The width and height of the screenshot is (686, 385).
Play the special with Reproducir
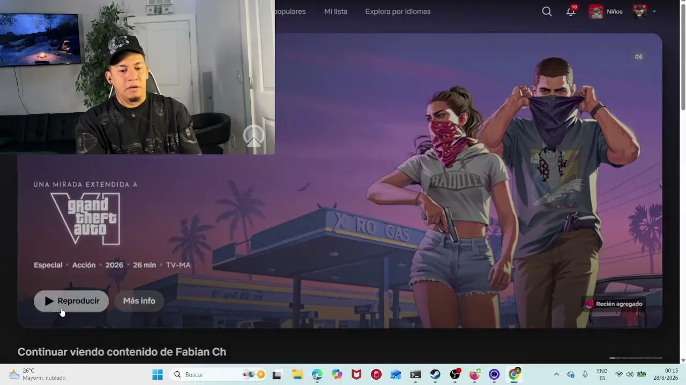pyautogui.click(x=71, y=301)
